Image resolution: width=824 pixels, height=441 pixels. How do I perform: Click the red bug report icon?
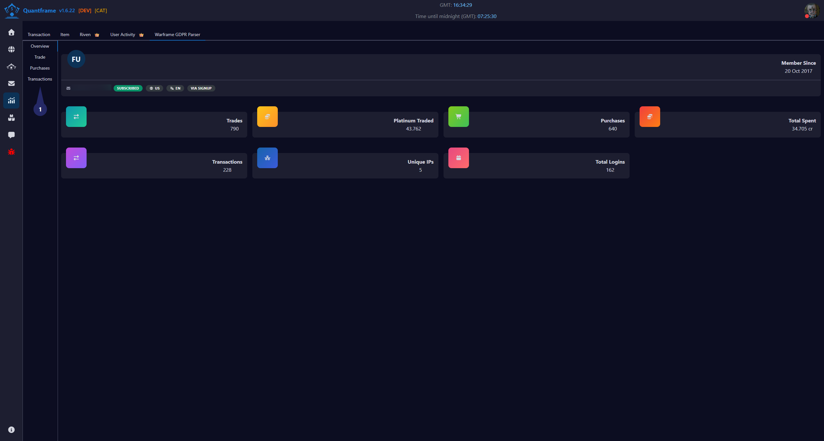[11, 152]
